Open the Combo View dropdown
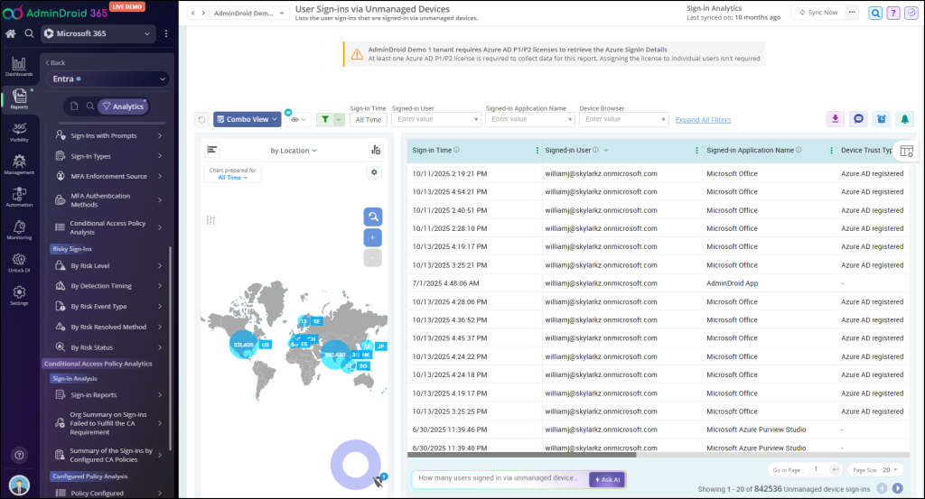The height and width of the screenshot is (499, 925). pos(248,119)
